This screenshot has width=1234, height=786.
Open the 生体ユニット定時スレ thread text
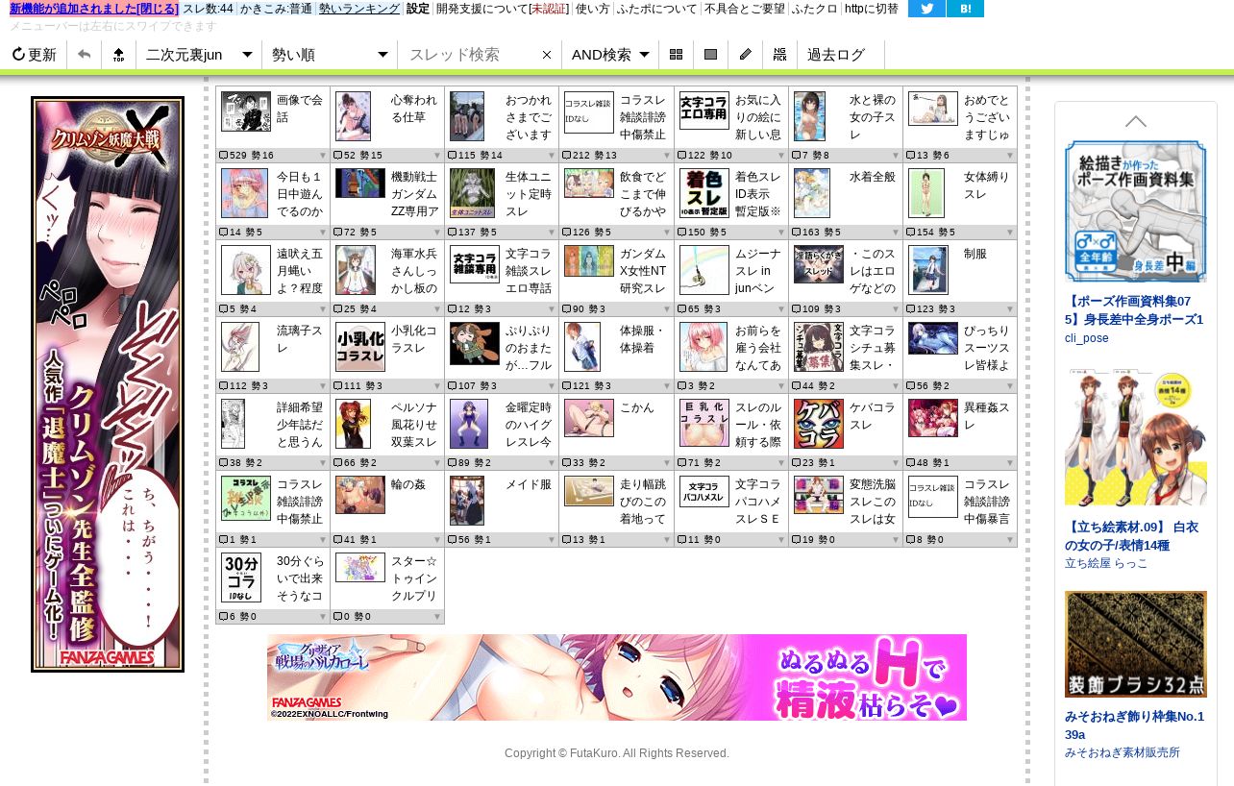point(530,194)
